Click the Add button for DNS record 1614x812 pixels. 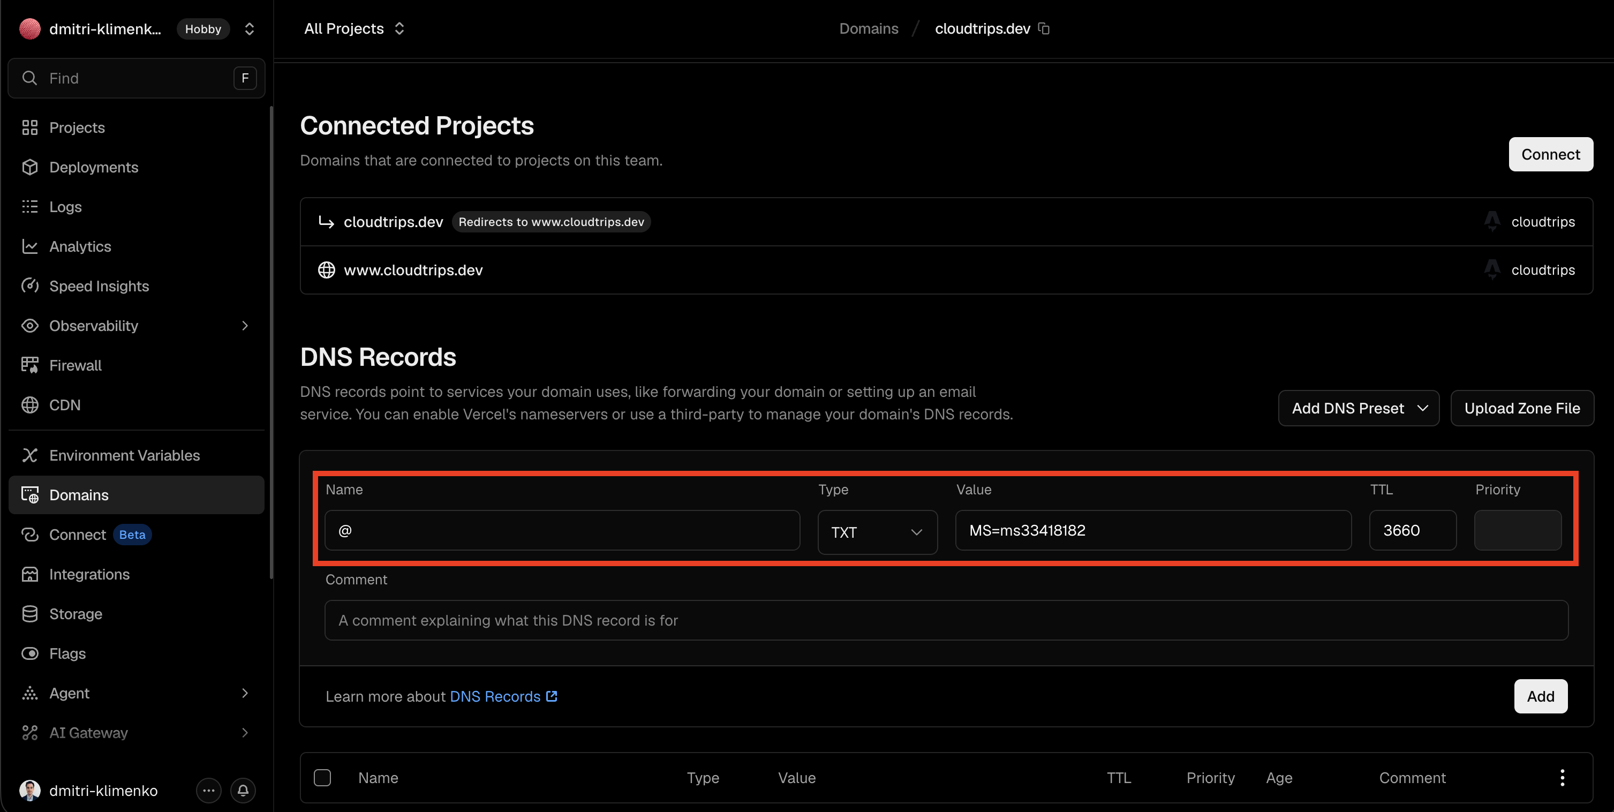click(1541, 697)
